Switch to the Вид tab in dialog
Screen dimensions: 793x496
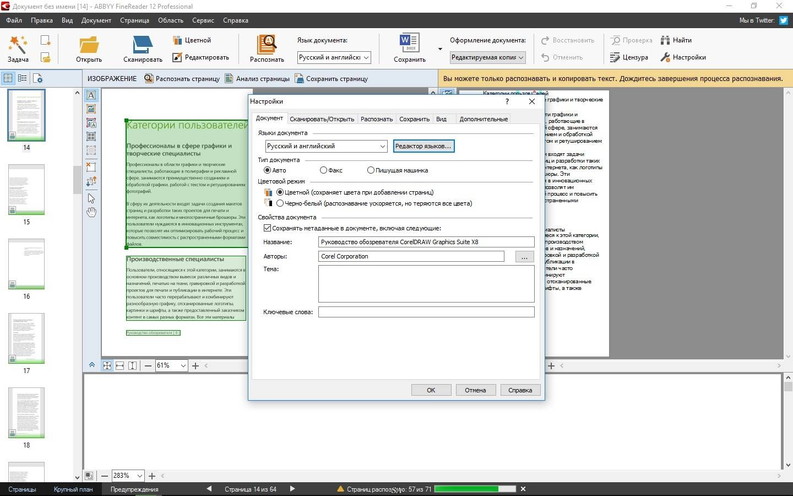click(x=441, y=119)
